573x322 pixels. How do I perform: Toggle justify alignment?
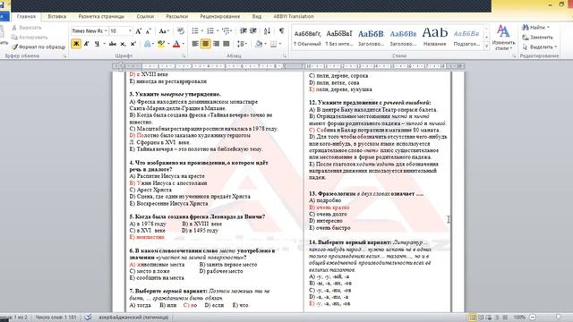tap(227, 44)
